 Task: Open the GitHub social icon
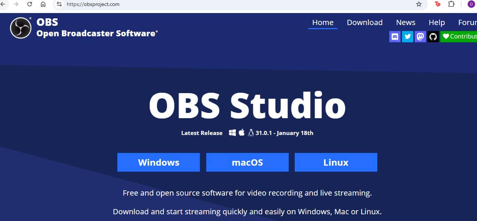(x=433, y=36)
